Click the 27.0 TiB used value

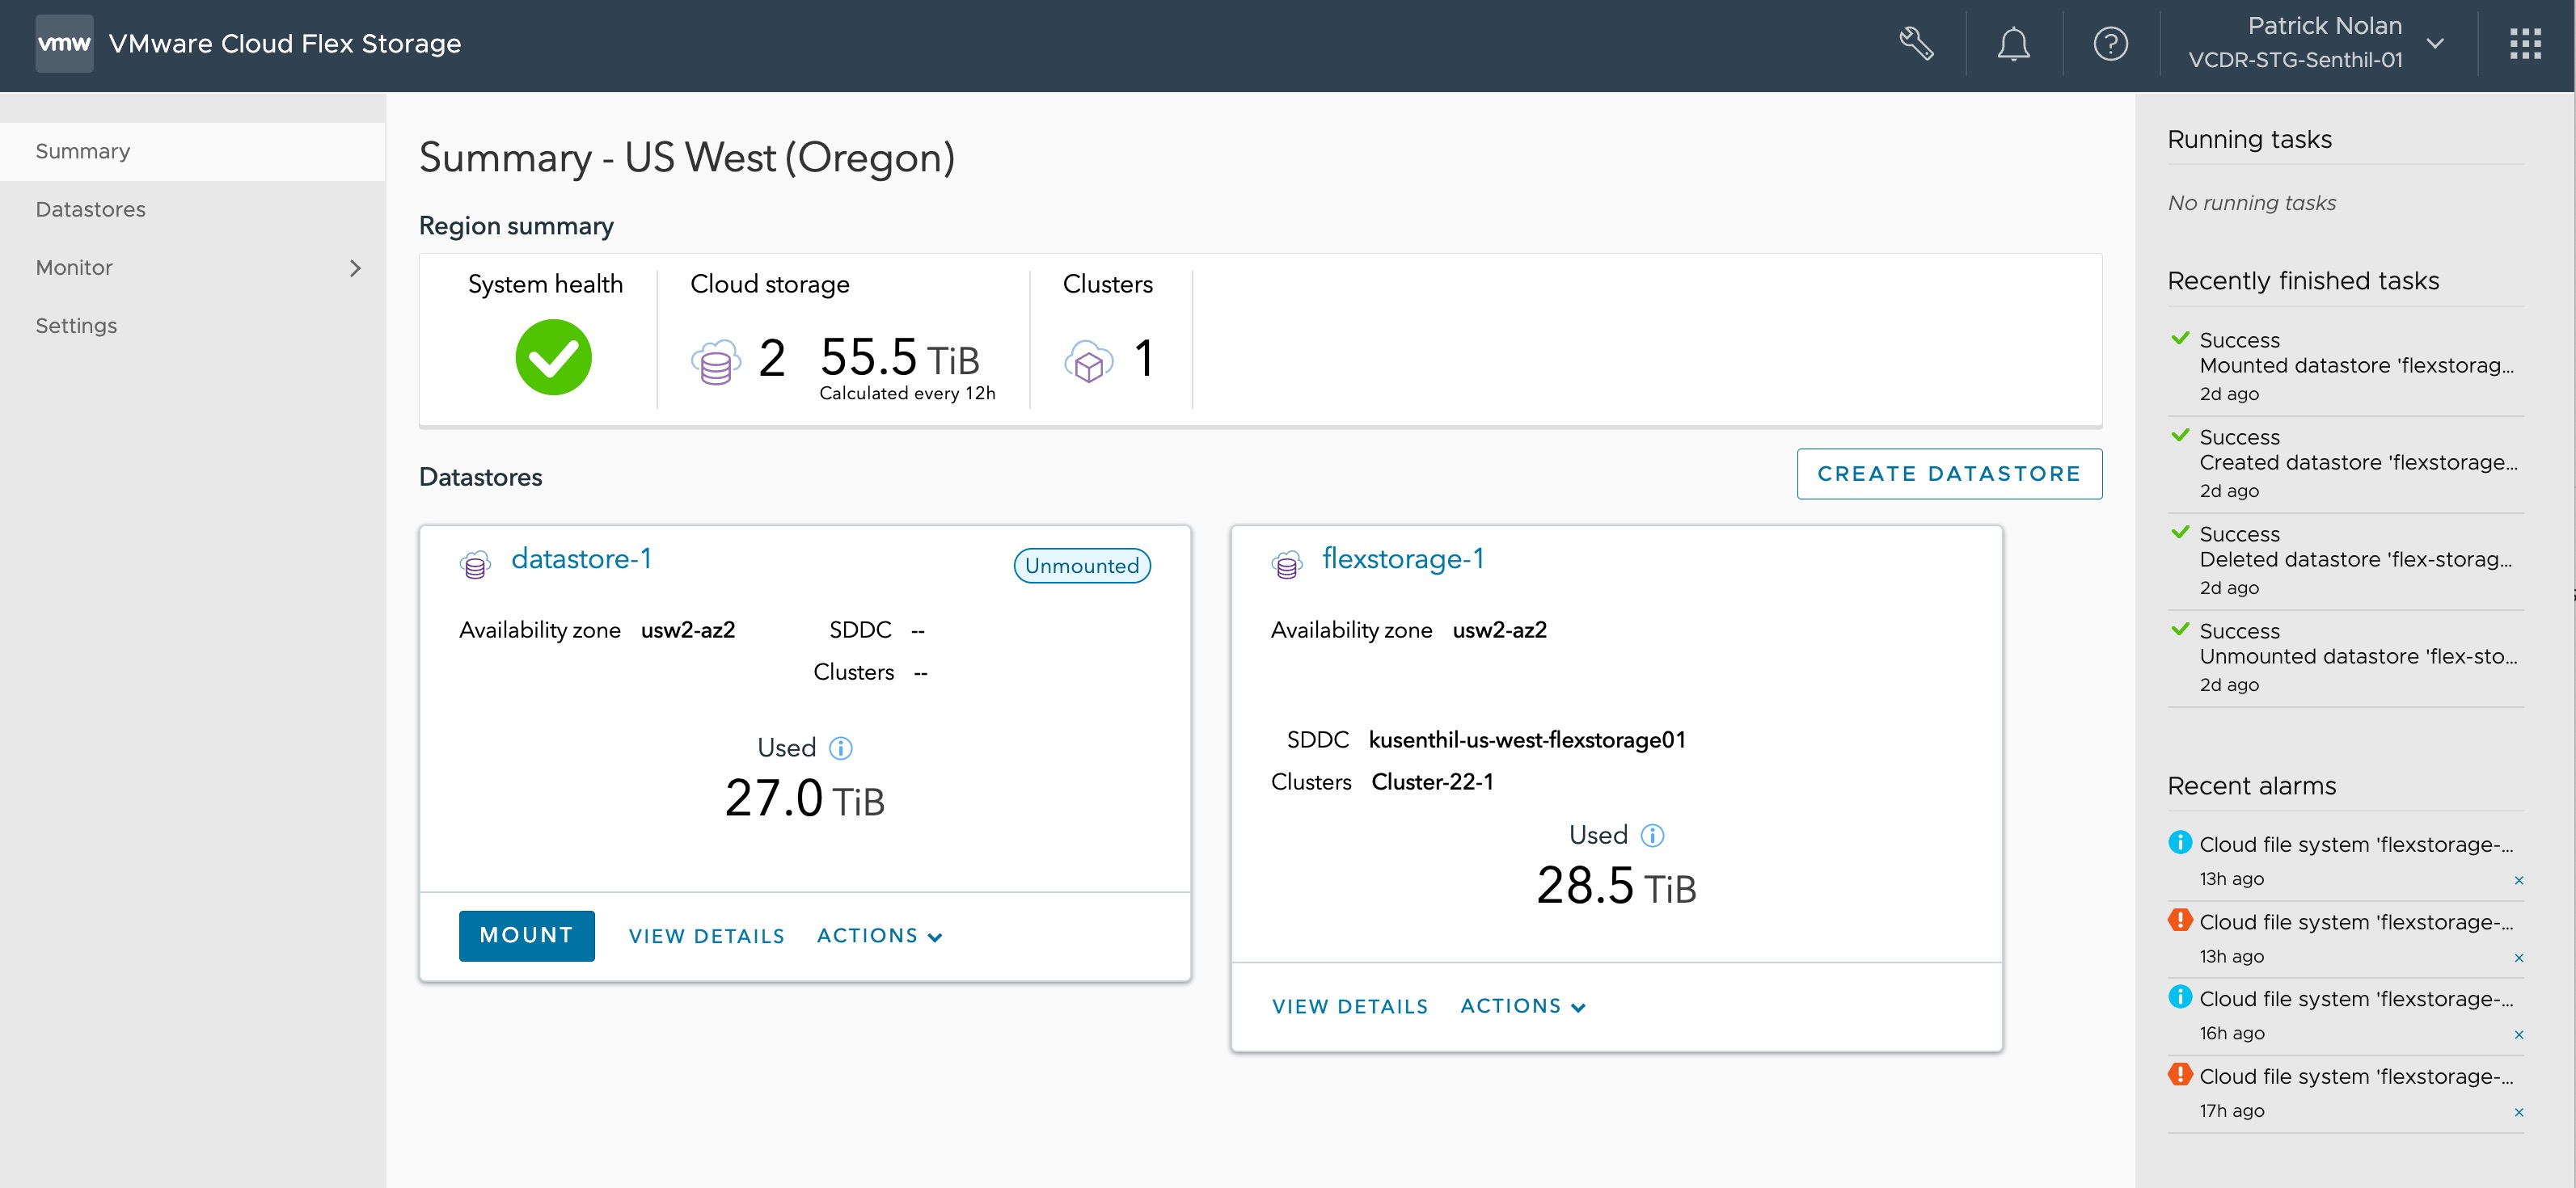tap(804, 799)
